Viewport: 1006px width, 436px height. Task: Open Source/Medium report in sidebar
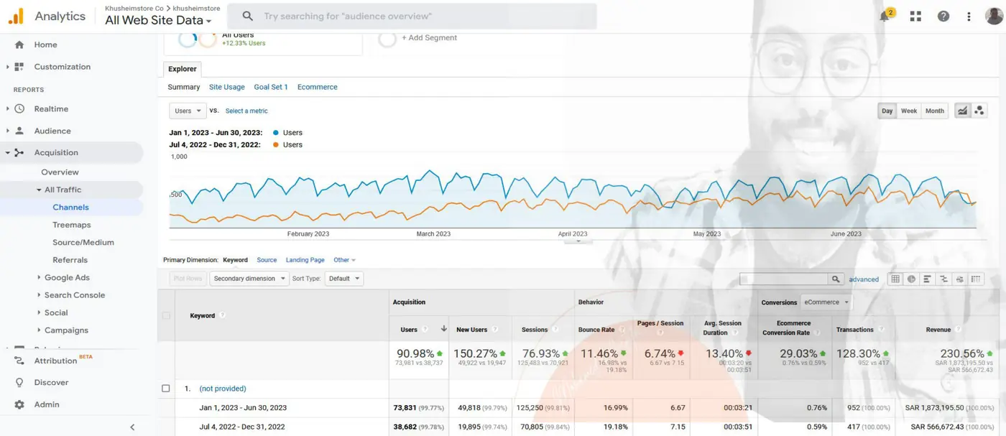click(x=83, y=243)
